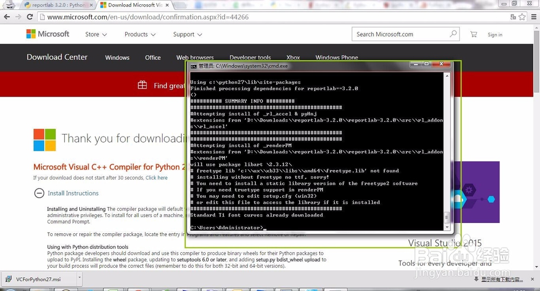Screen dimensions: 540x291
Task: Reload the page with refresh icon
Action: point(30,17)
